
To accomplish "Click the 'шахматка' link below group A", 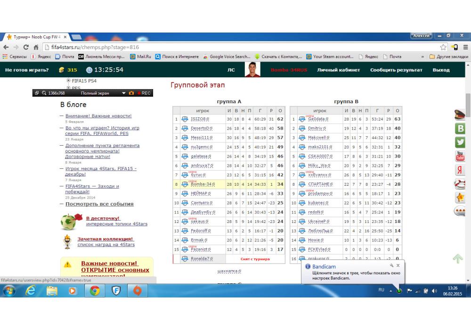I will pos(228,271).
